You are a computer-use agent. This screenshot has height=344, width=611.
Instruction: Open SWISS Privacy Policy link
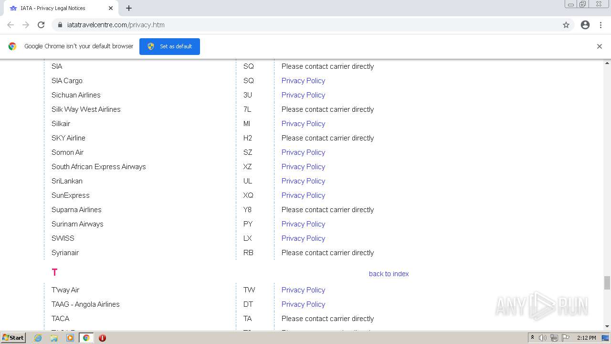303,238
